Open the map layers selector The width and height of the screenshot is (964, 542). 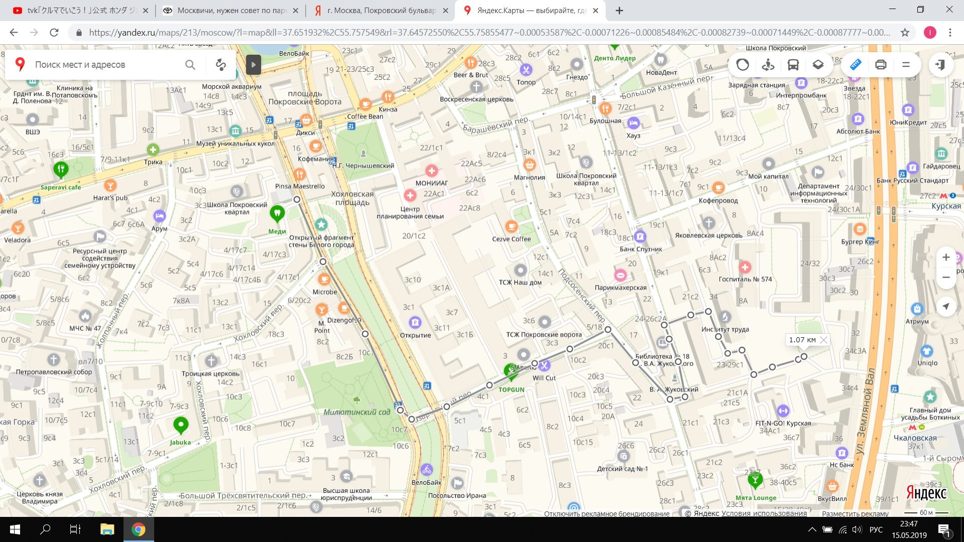click(818, 64)
